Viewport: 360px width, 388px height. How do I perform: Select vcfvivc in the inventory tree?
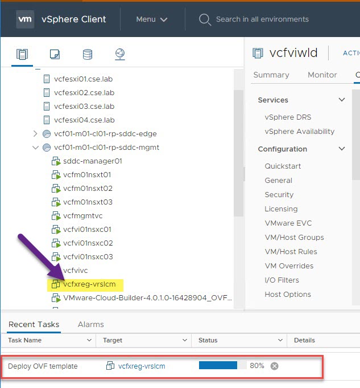pyautogui.click(x=76, y=271)
